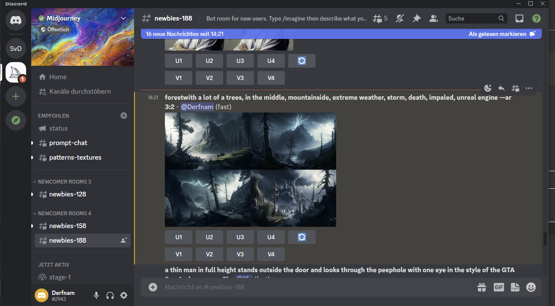Reply to forest message arrow icon

(501, 88)
